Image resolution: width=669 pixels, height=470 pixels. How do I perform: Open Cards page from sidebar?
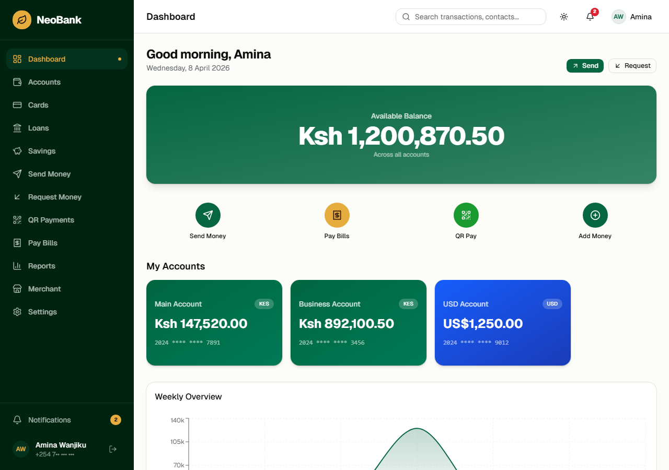[x=67, y=105]
